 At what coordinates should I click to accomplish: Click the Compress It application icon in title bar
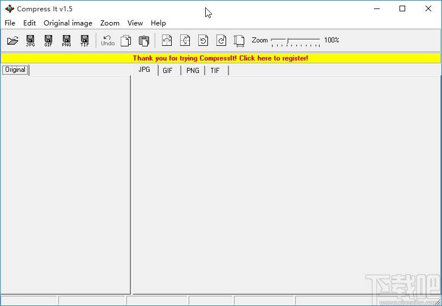(x=10, y=8)
